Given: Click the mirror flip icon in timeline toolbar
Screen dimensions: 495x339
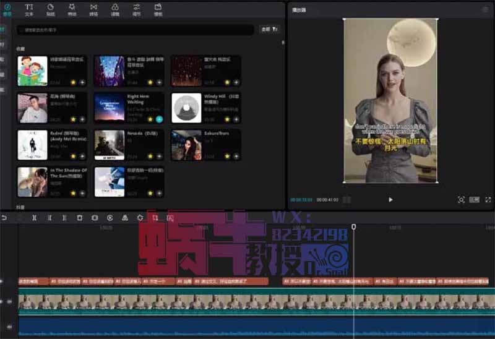Looking at the screenshot, I should [125, 218].
